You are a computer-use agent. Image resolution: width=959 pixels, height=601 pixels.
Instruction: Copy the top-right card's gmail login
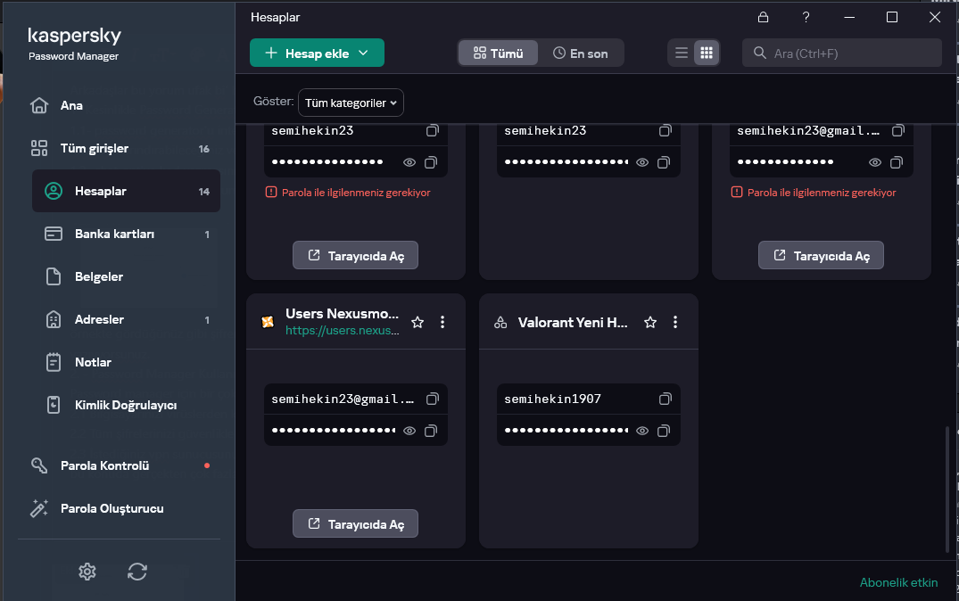point(897,130)
